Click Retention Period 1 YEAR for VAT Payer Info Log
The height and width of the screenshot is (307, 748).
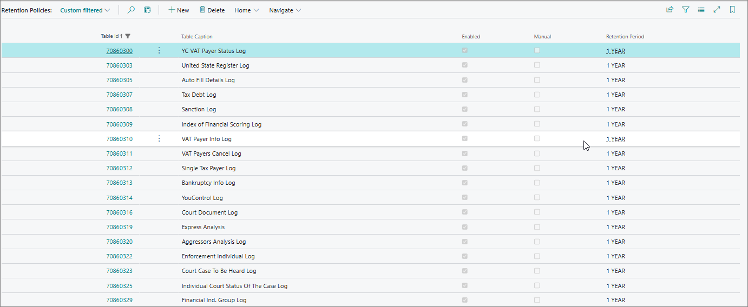tap(616, 139)
